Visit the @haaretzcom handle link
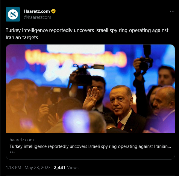 point(37,17)
